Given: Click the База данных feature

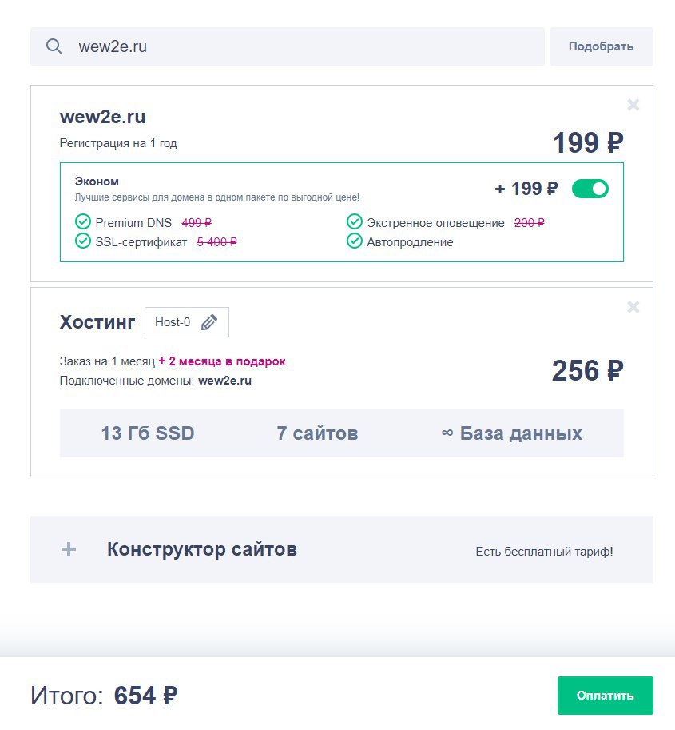Looking at the screenshot, I should click(x=511, y=433).
